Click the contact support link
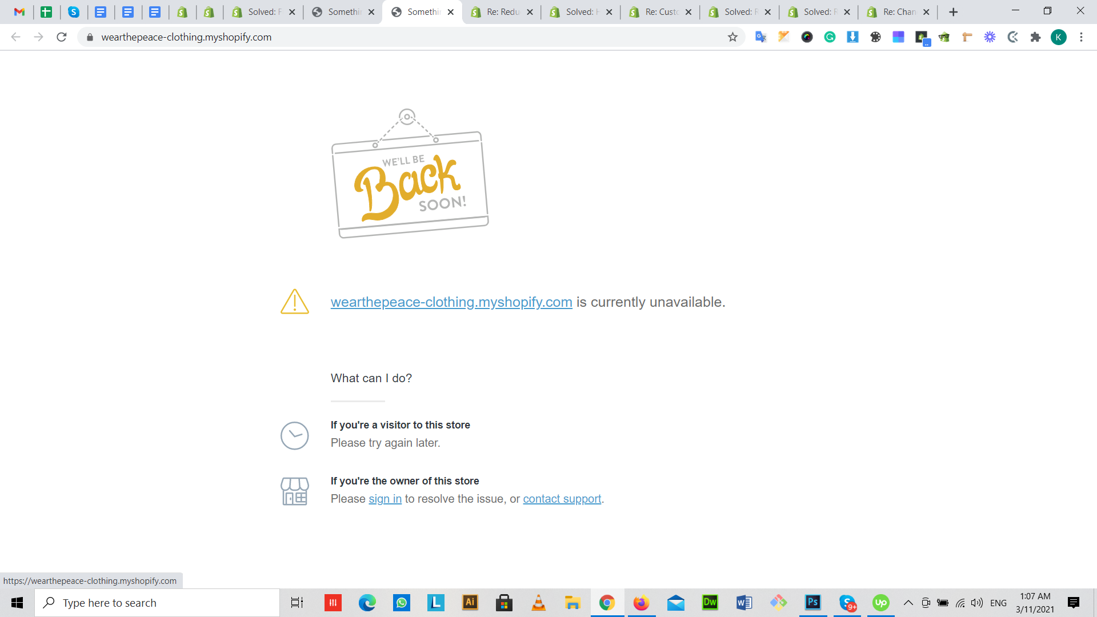1097x617 pixels. pyautogui.click(x=562, y=499)
